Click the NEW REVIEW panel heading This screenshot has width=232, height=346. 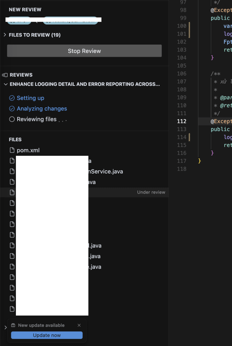tap(25, 9)
